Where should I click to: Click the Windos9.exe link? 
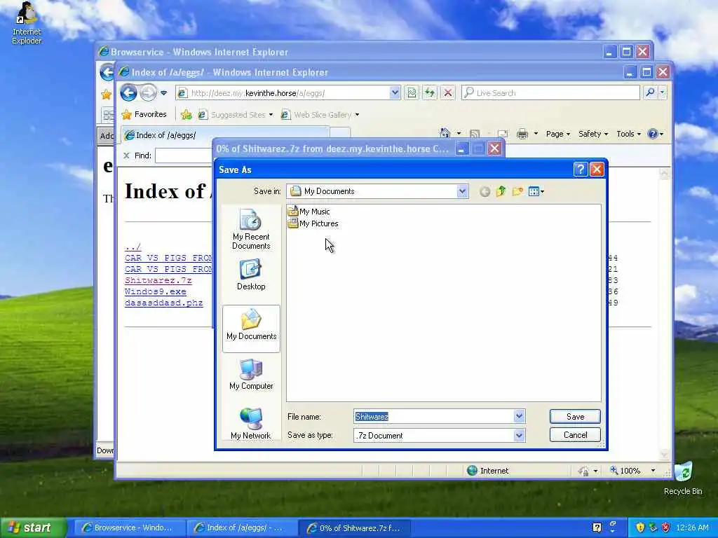click(155, 291)
